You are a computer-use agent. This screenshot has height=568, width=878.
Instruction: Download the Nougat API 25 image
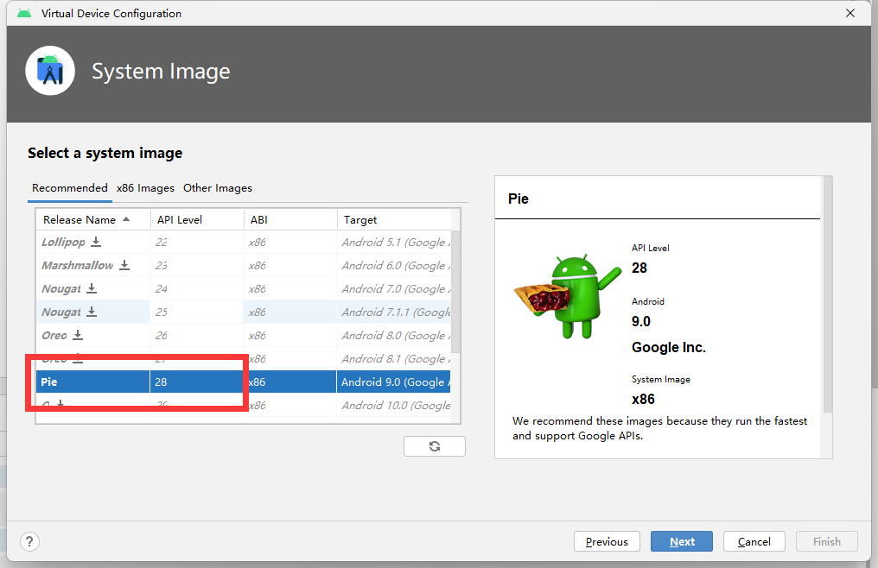(92, 312)
